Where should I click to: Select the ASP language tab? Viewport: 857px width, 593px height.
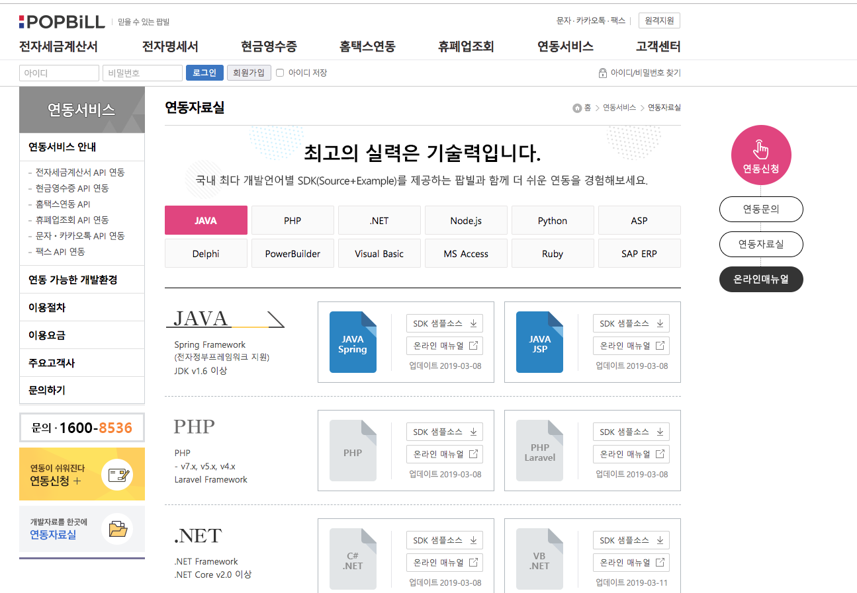coord(639,220)
